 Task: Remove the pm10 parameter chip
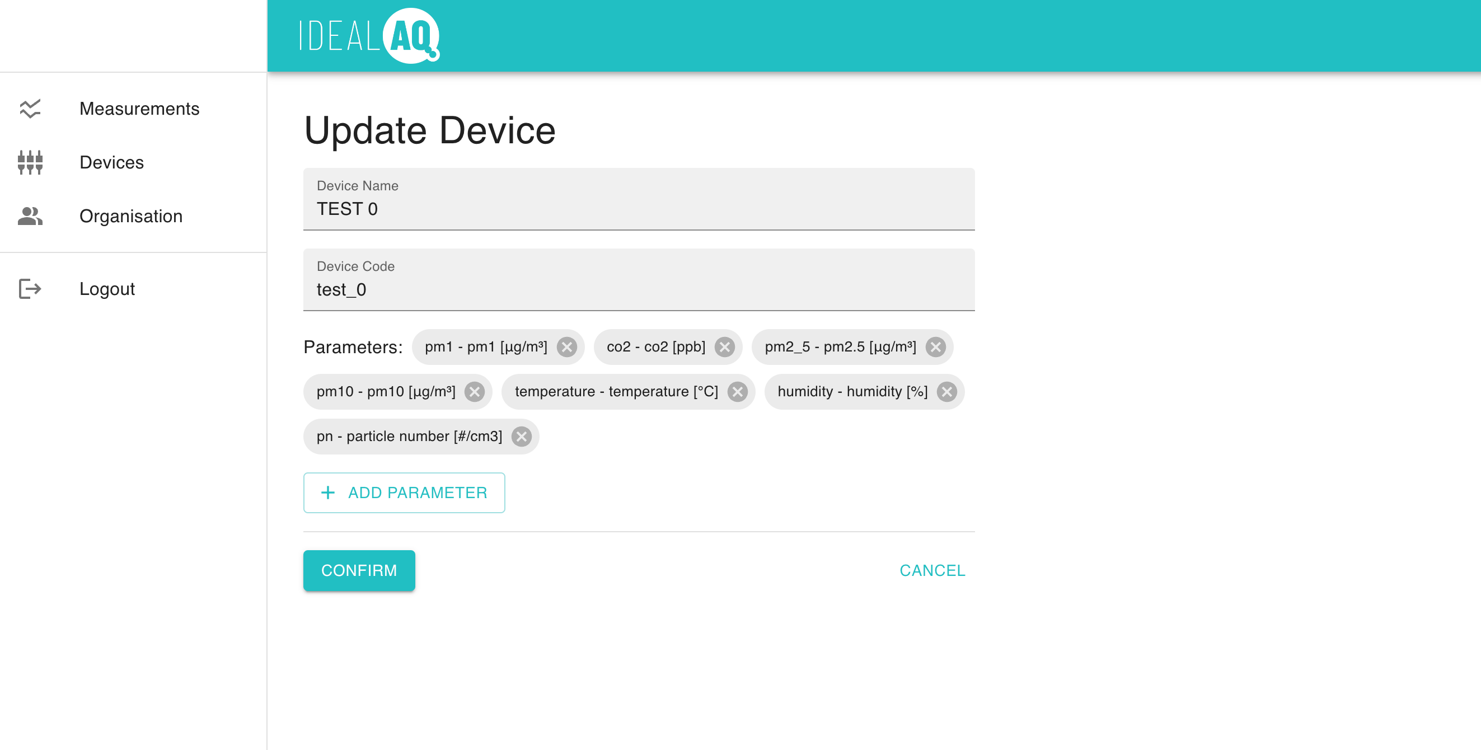click(x=474, y=391)
